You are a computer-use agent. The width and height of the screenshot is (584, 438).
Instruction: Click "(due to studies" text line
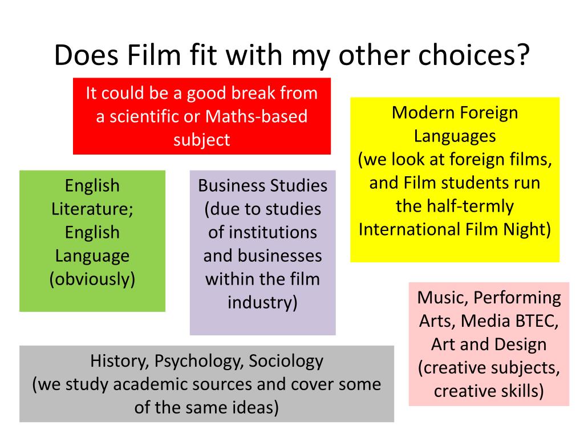262,209
